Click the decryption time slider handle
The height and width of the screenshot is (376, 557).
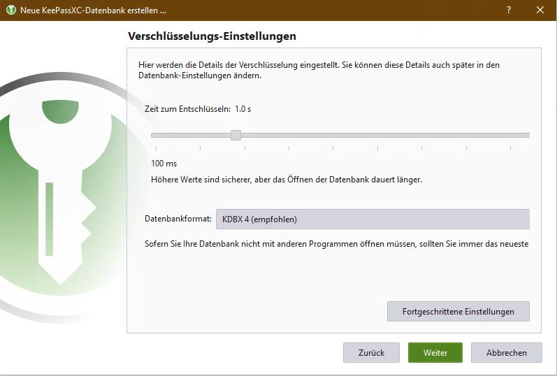236,135
